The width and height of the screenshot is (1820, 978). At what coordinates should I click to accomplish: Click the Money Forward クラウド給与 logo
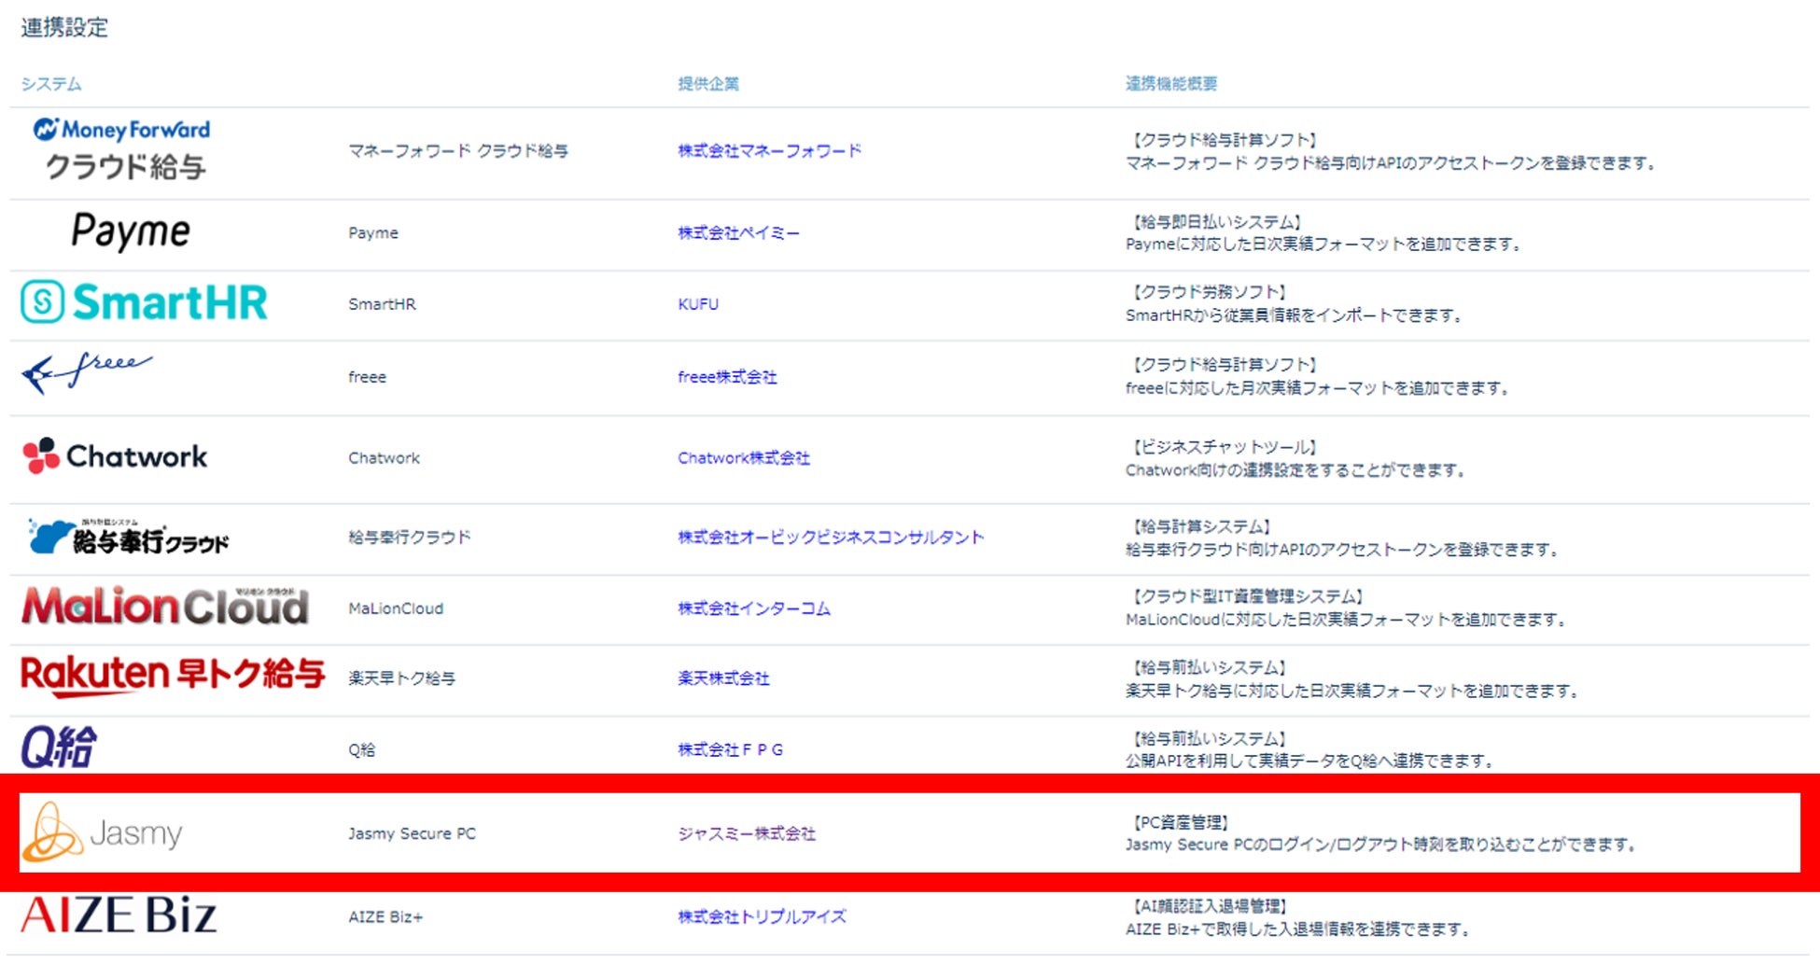pyautogui.click(x=121, y=149)
